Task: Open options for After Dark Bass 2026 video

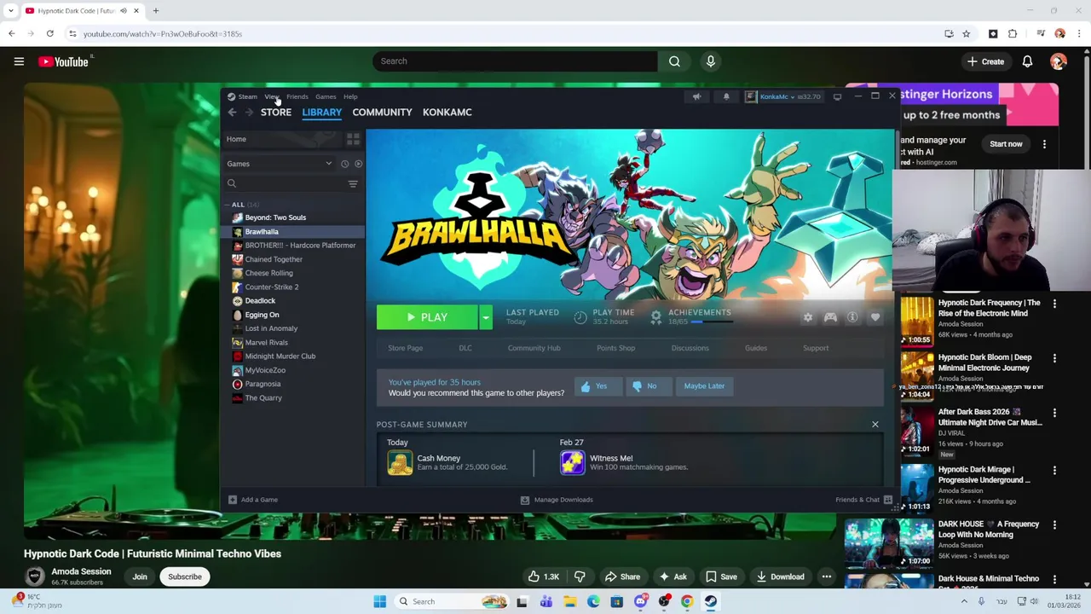Action: 1054,413
